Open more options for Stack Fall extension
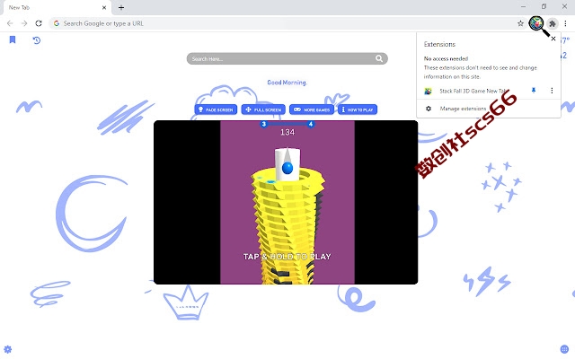575x359 pixels. [552, 91]
